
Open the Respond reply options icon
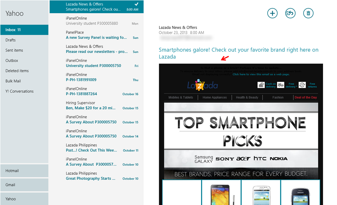[290, 14]
